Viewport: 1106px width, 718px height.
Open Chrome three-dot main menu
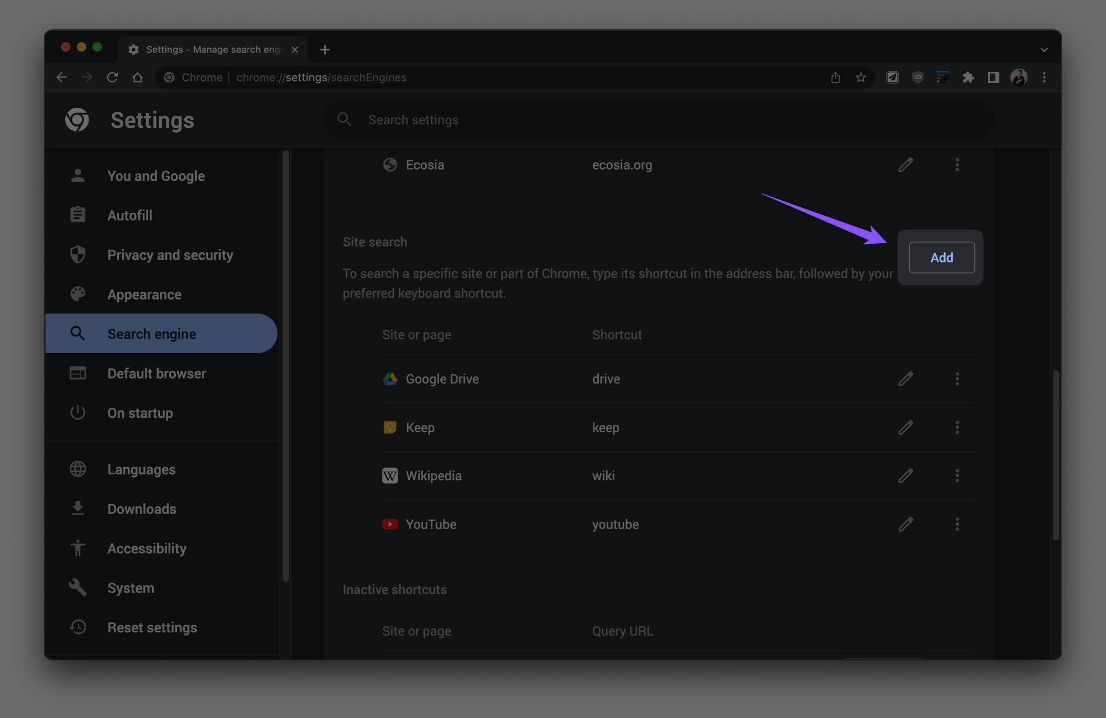click(1044, 77)
